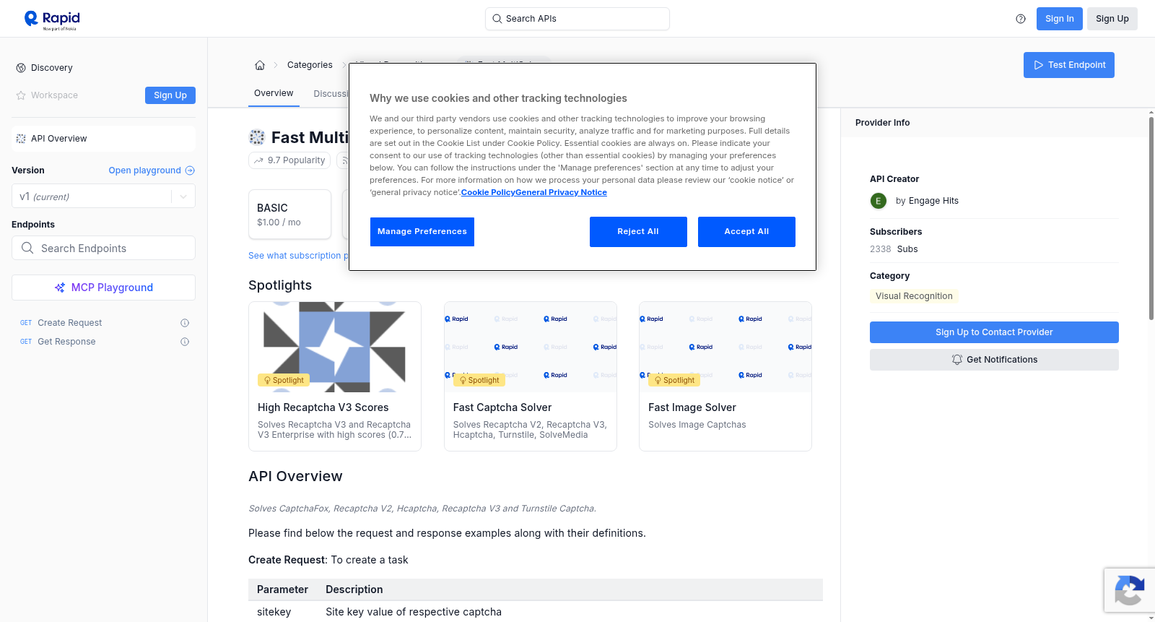1155x622 pixels.
Task: Open the General Privacy Notice link
Action: (x=561, y=192)
